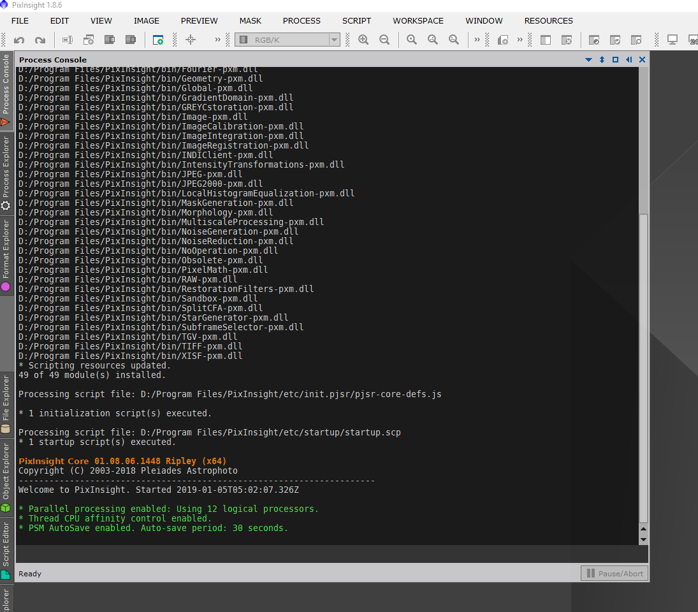Toggle Process Console vertical expand double-arrow
The width and height of the screenshot is (698, 612).
(602, 60)
